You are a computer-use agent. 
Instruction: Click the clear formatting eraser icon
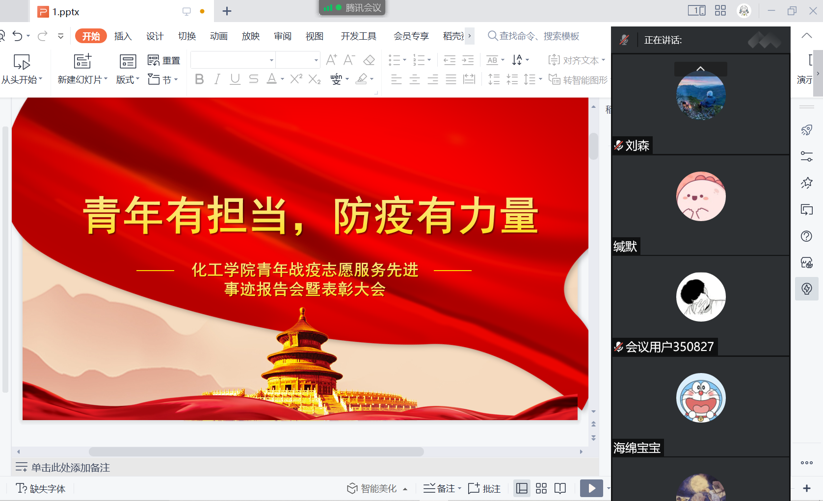click(369, 60)
